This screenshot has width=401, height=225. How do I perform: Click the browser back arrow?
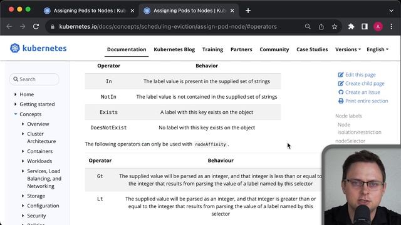pyautogui.click(x=9, y=26)
